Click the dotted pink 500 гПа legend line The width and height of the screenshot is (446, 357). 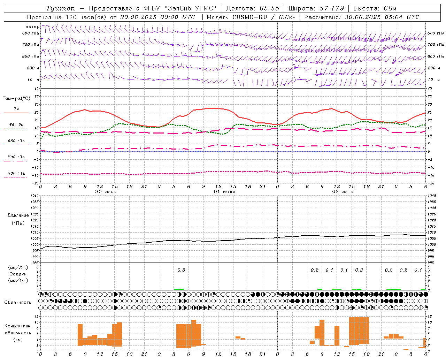click(16, 177)
